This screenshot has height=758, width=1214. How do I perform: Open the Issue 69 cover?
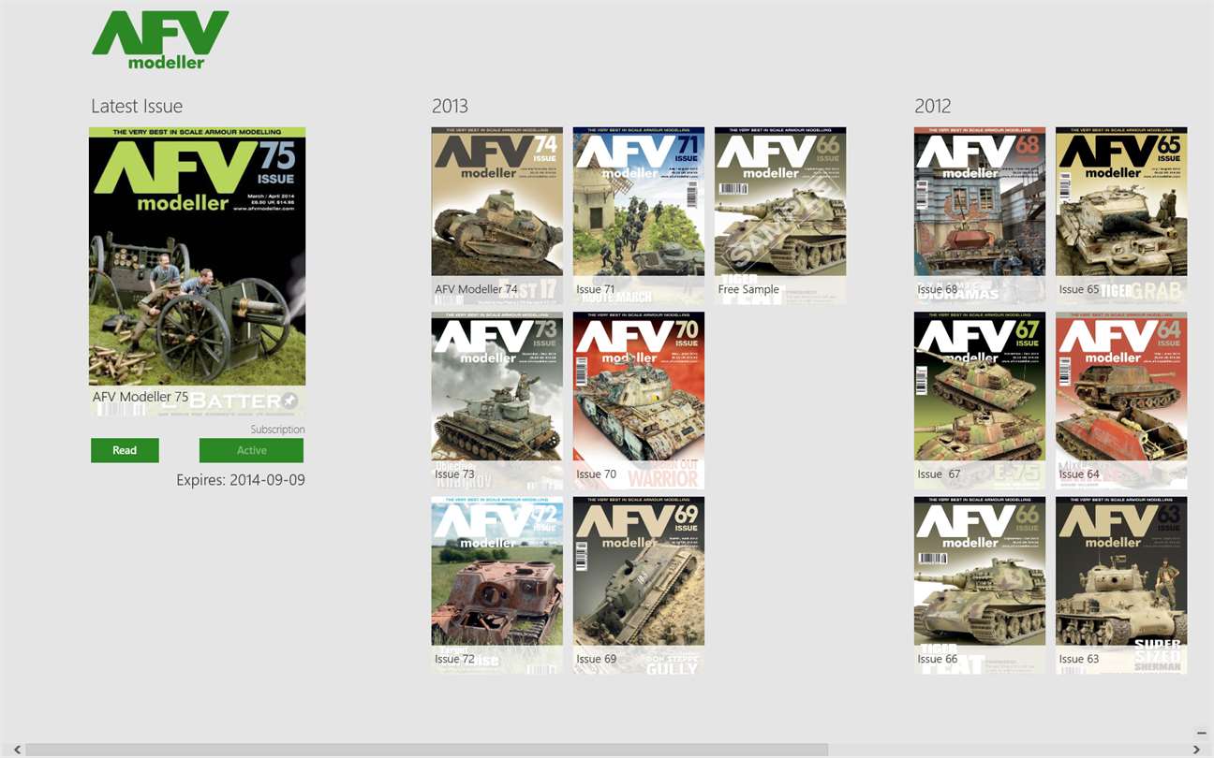click(639, 585)
